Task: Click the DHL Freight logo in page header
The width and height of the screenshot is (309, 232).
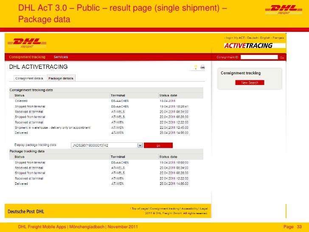Action: pos(27,43)
